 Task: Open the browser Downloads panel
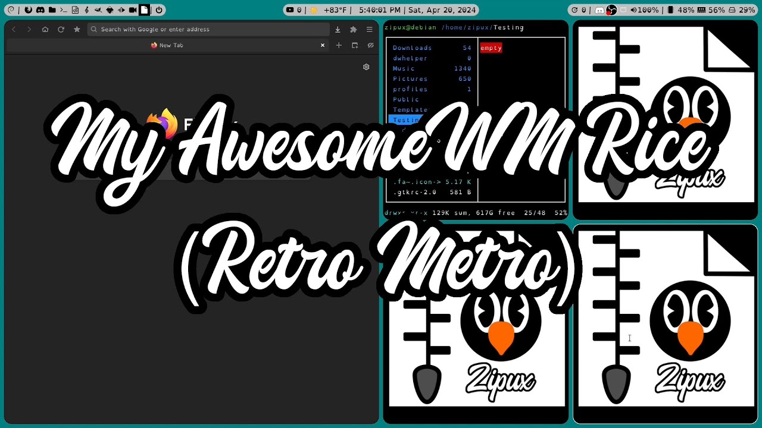point(338,29)
